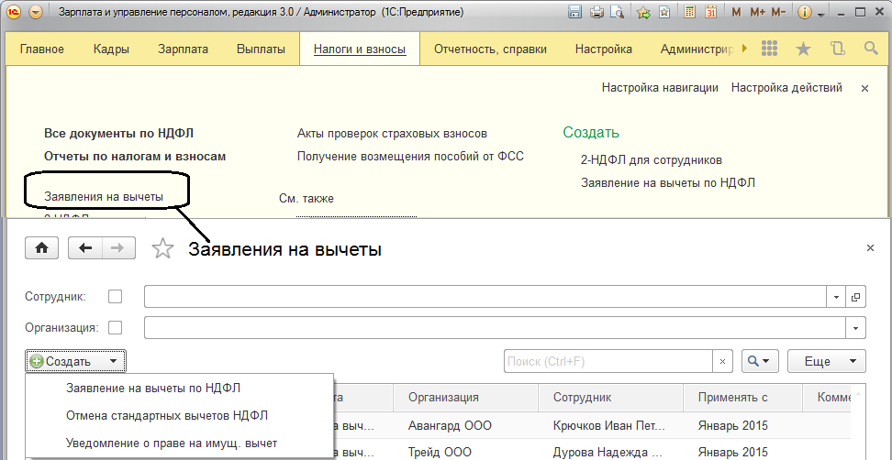This screenshot has height=460, width=892.
Task: Open the calendar icon
Action: [x=710, y=13]
